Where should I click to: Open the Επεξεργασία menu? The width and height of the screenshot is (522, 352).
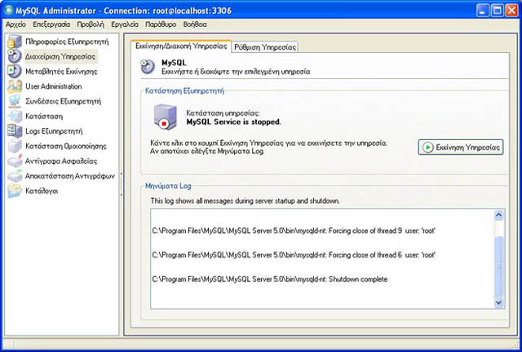coord(51,24)
